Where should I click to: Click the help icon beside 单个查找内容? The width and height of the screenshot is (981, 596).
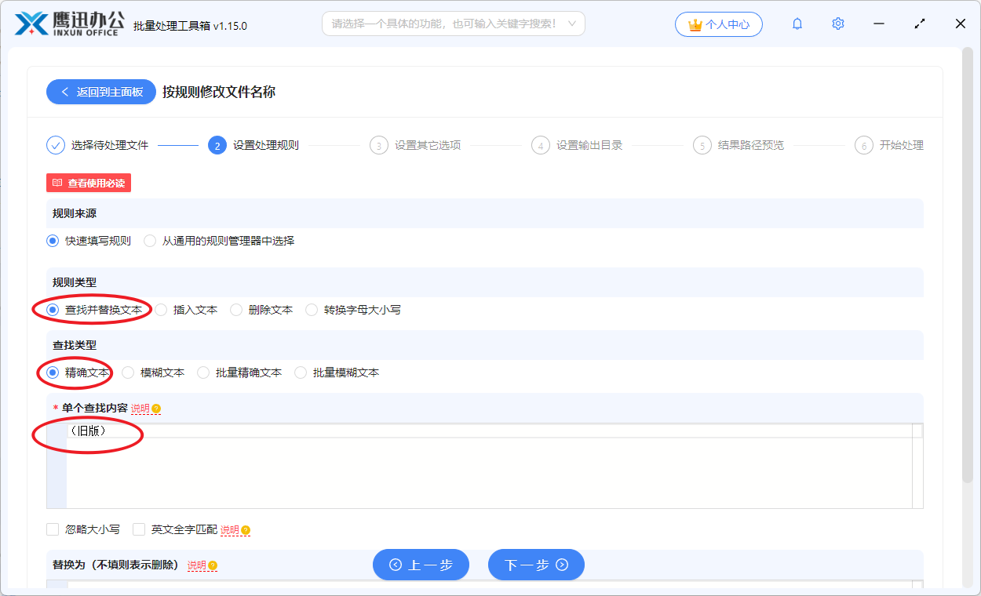[156, 408]
